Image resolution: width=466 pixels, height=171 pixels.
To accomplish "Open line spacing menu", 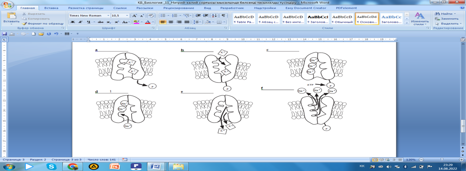I will point(197,22).
